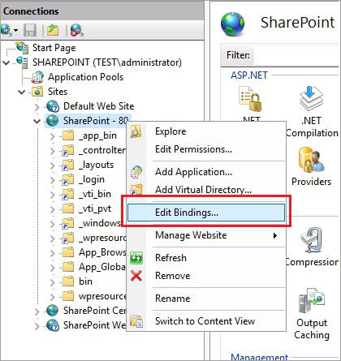Choose Add Virtual Directory... menu entry
The image size is (341, 361).
click(206, 190)
